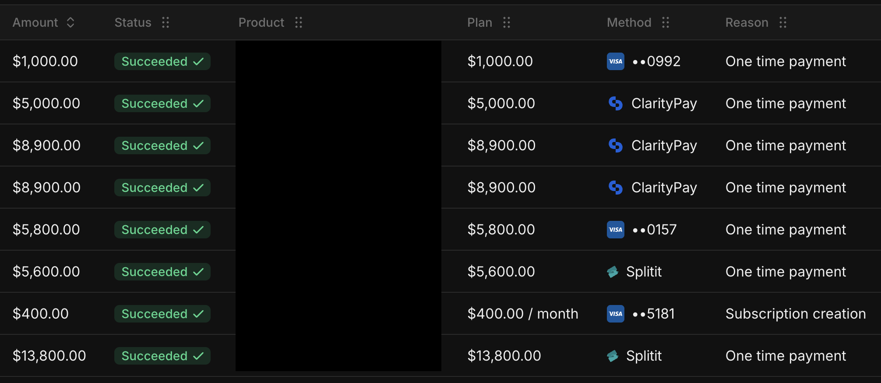881x383 pixels.
Task: Click card number ••5181
Action: pyautogui.click(x=654, y=314)
